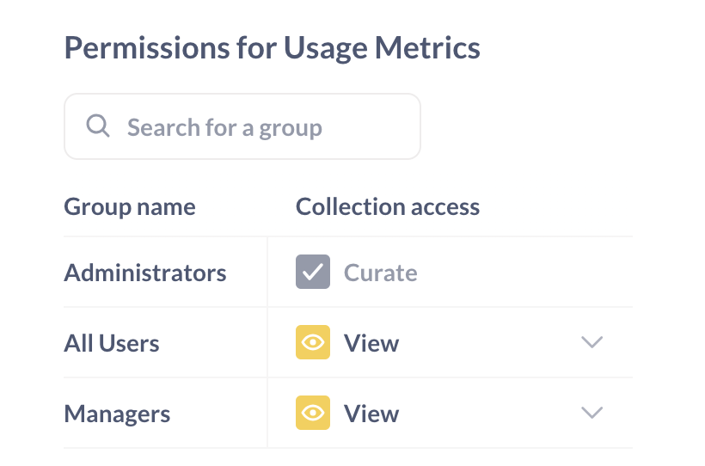The image size is (705, 466).
Task: Click the Permissions for Usage Metrics title
Action: [272, 48]
